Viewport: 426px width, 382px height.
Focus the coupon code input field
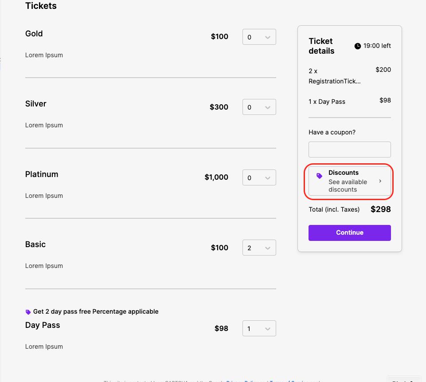pos(349,150)
